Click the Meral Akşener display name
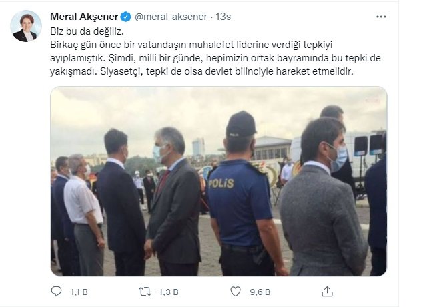The image size is (447, 307). pyautogui.click(x=84, y=17)
